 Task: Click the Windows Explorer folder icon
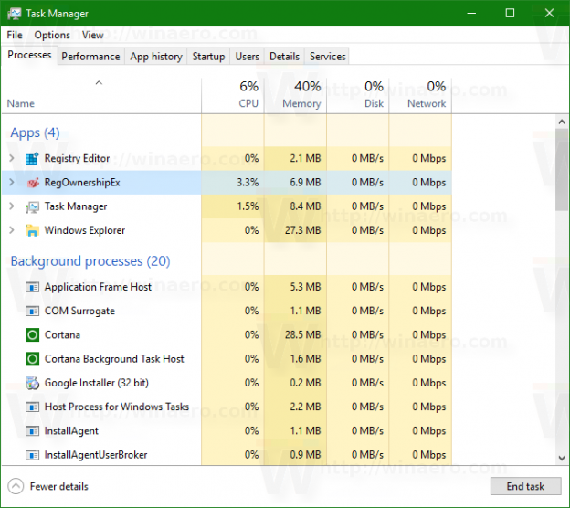tap(32, 230)
